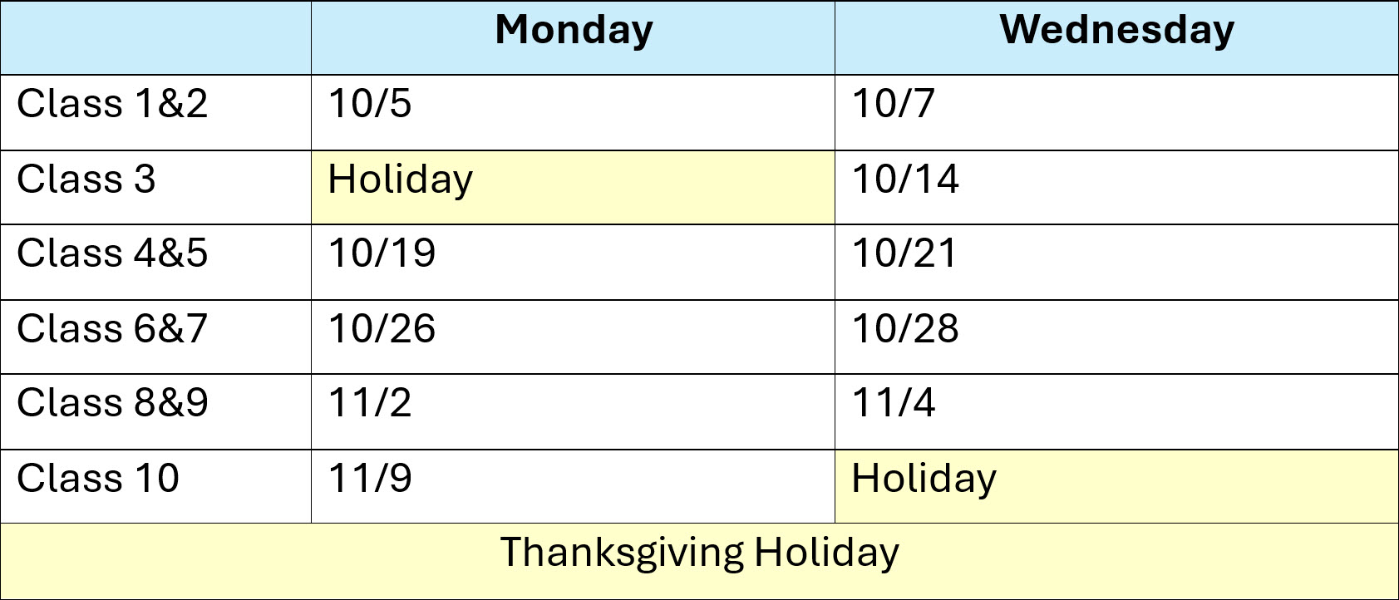This screenshot has width=1399, height=600.
Task: Click the 10/19 date cell
Action: 573,263
